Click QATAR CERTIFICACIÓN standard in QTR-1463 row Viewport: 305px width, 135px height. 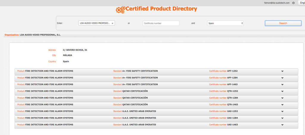pos(135,105)
